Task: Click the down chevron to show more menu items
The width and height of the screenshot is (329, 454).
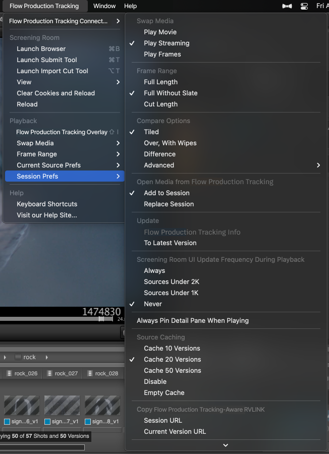Action: pyautogui.click(x=226, y=445)
